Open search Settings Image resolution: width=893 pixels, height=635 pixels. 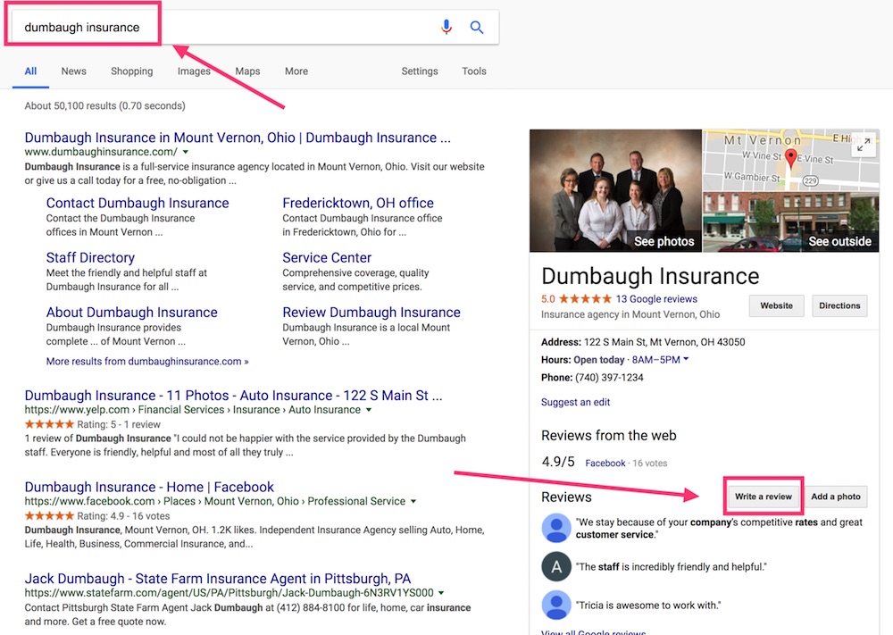(x=420, y=71)
